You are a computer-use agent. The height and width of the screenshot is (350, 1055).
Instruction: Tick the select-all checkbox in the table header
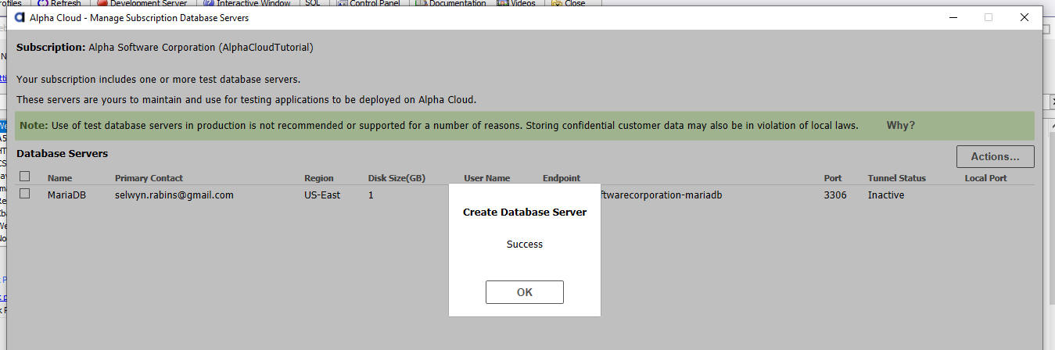coord(25,177)
